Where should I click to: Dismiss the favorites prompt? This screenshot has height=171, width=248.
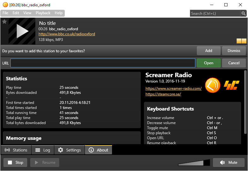[x=234, y=51]
